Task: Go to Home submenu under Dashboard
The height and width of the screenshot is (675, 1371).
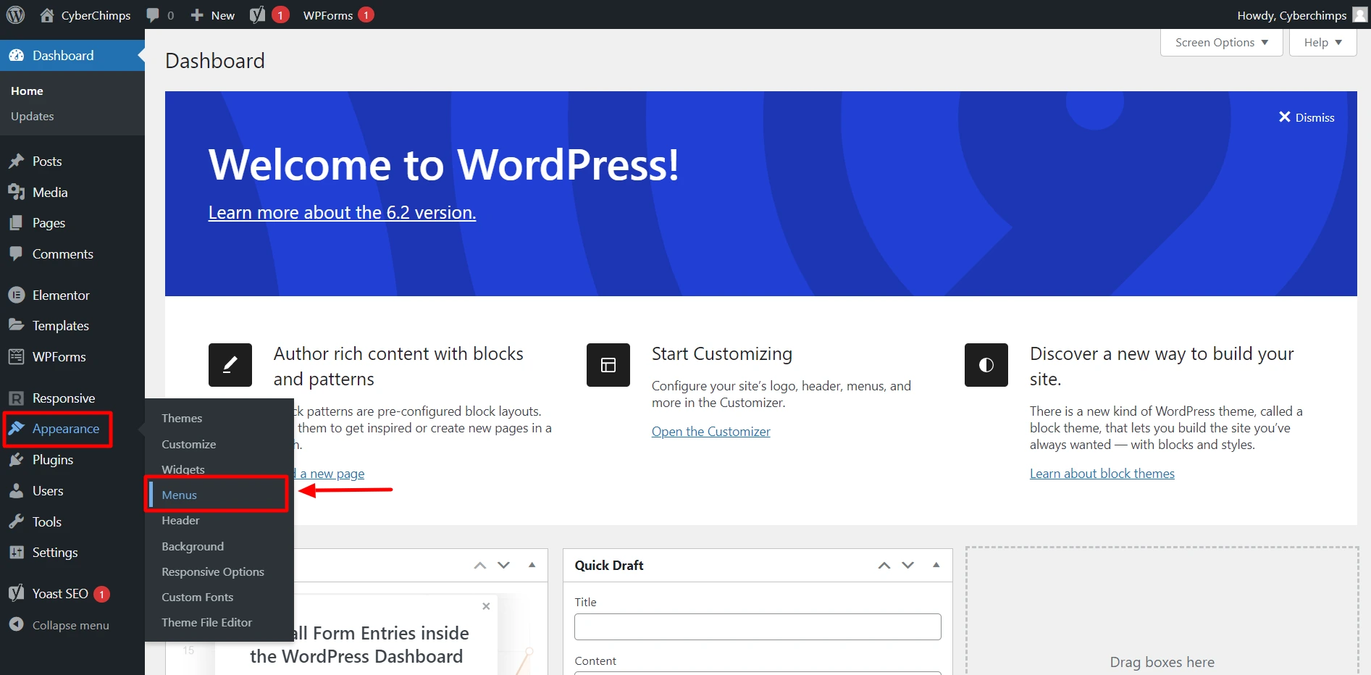Action: coord(27,91)
